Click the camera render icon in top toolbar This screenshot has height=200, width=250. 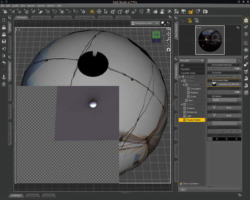[205, 11]
